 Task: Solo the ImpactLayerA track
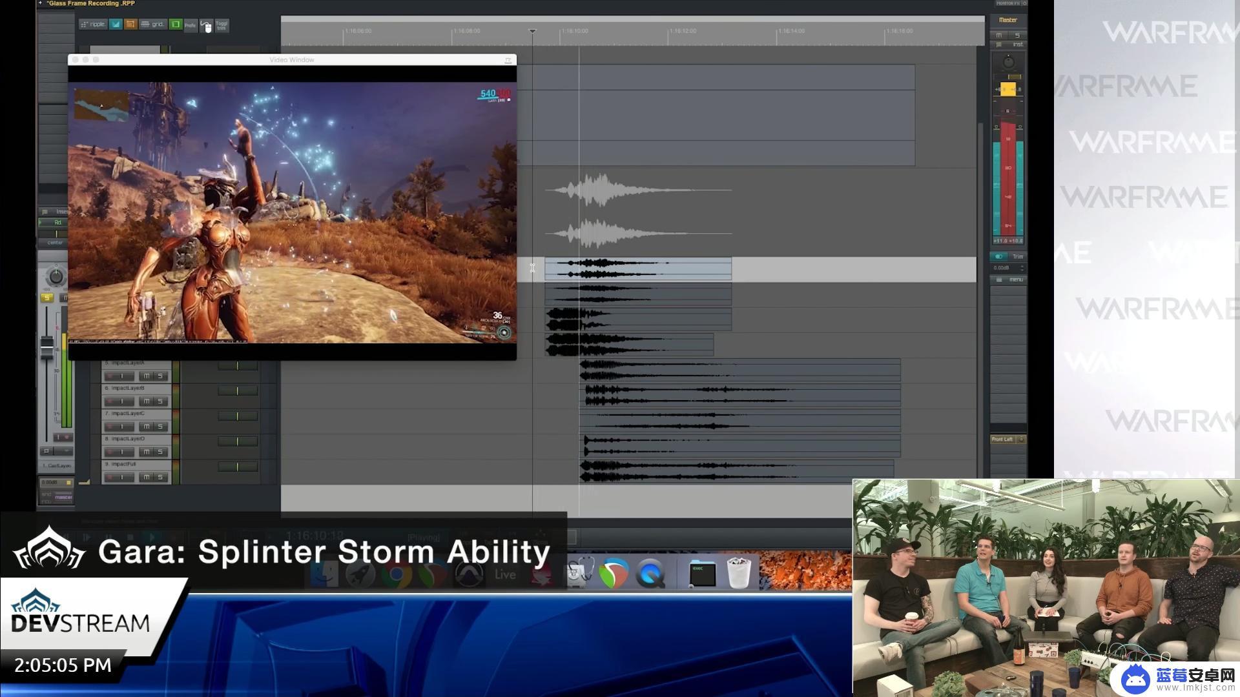tap(160, 376)
